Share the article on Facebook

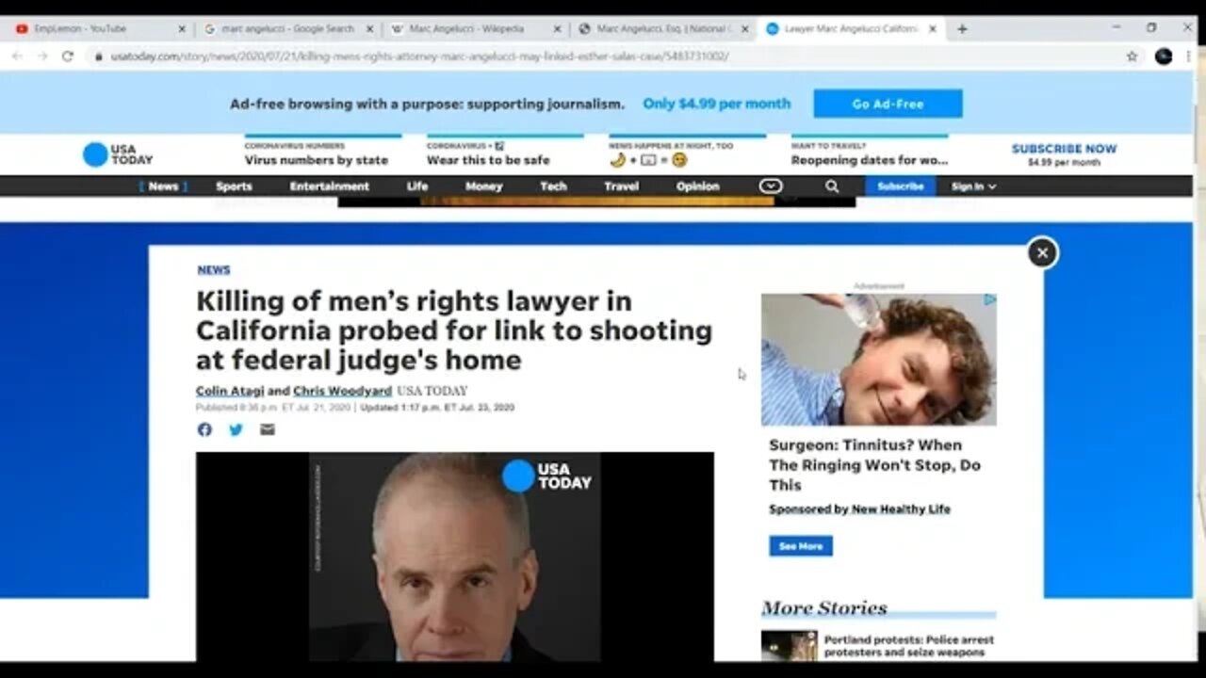pyautogui.click(x=204, y=429)
